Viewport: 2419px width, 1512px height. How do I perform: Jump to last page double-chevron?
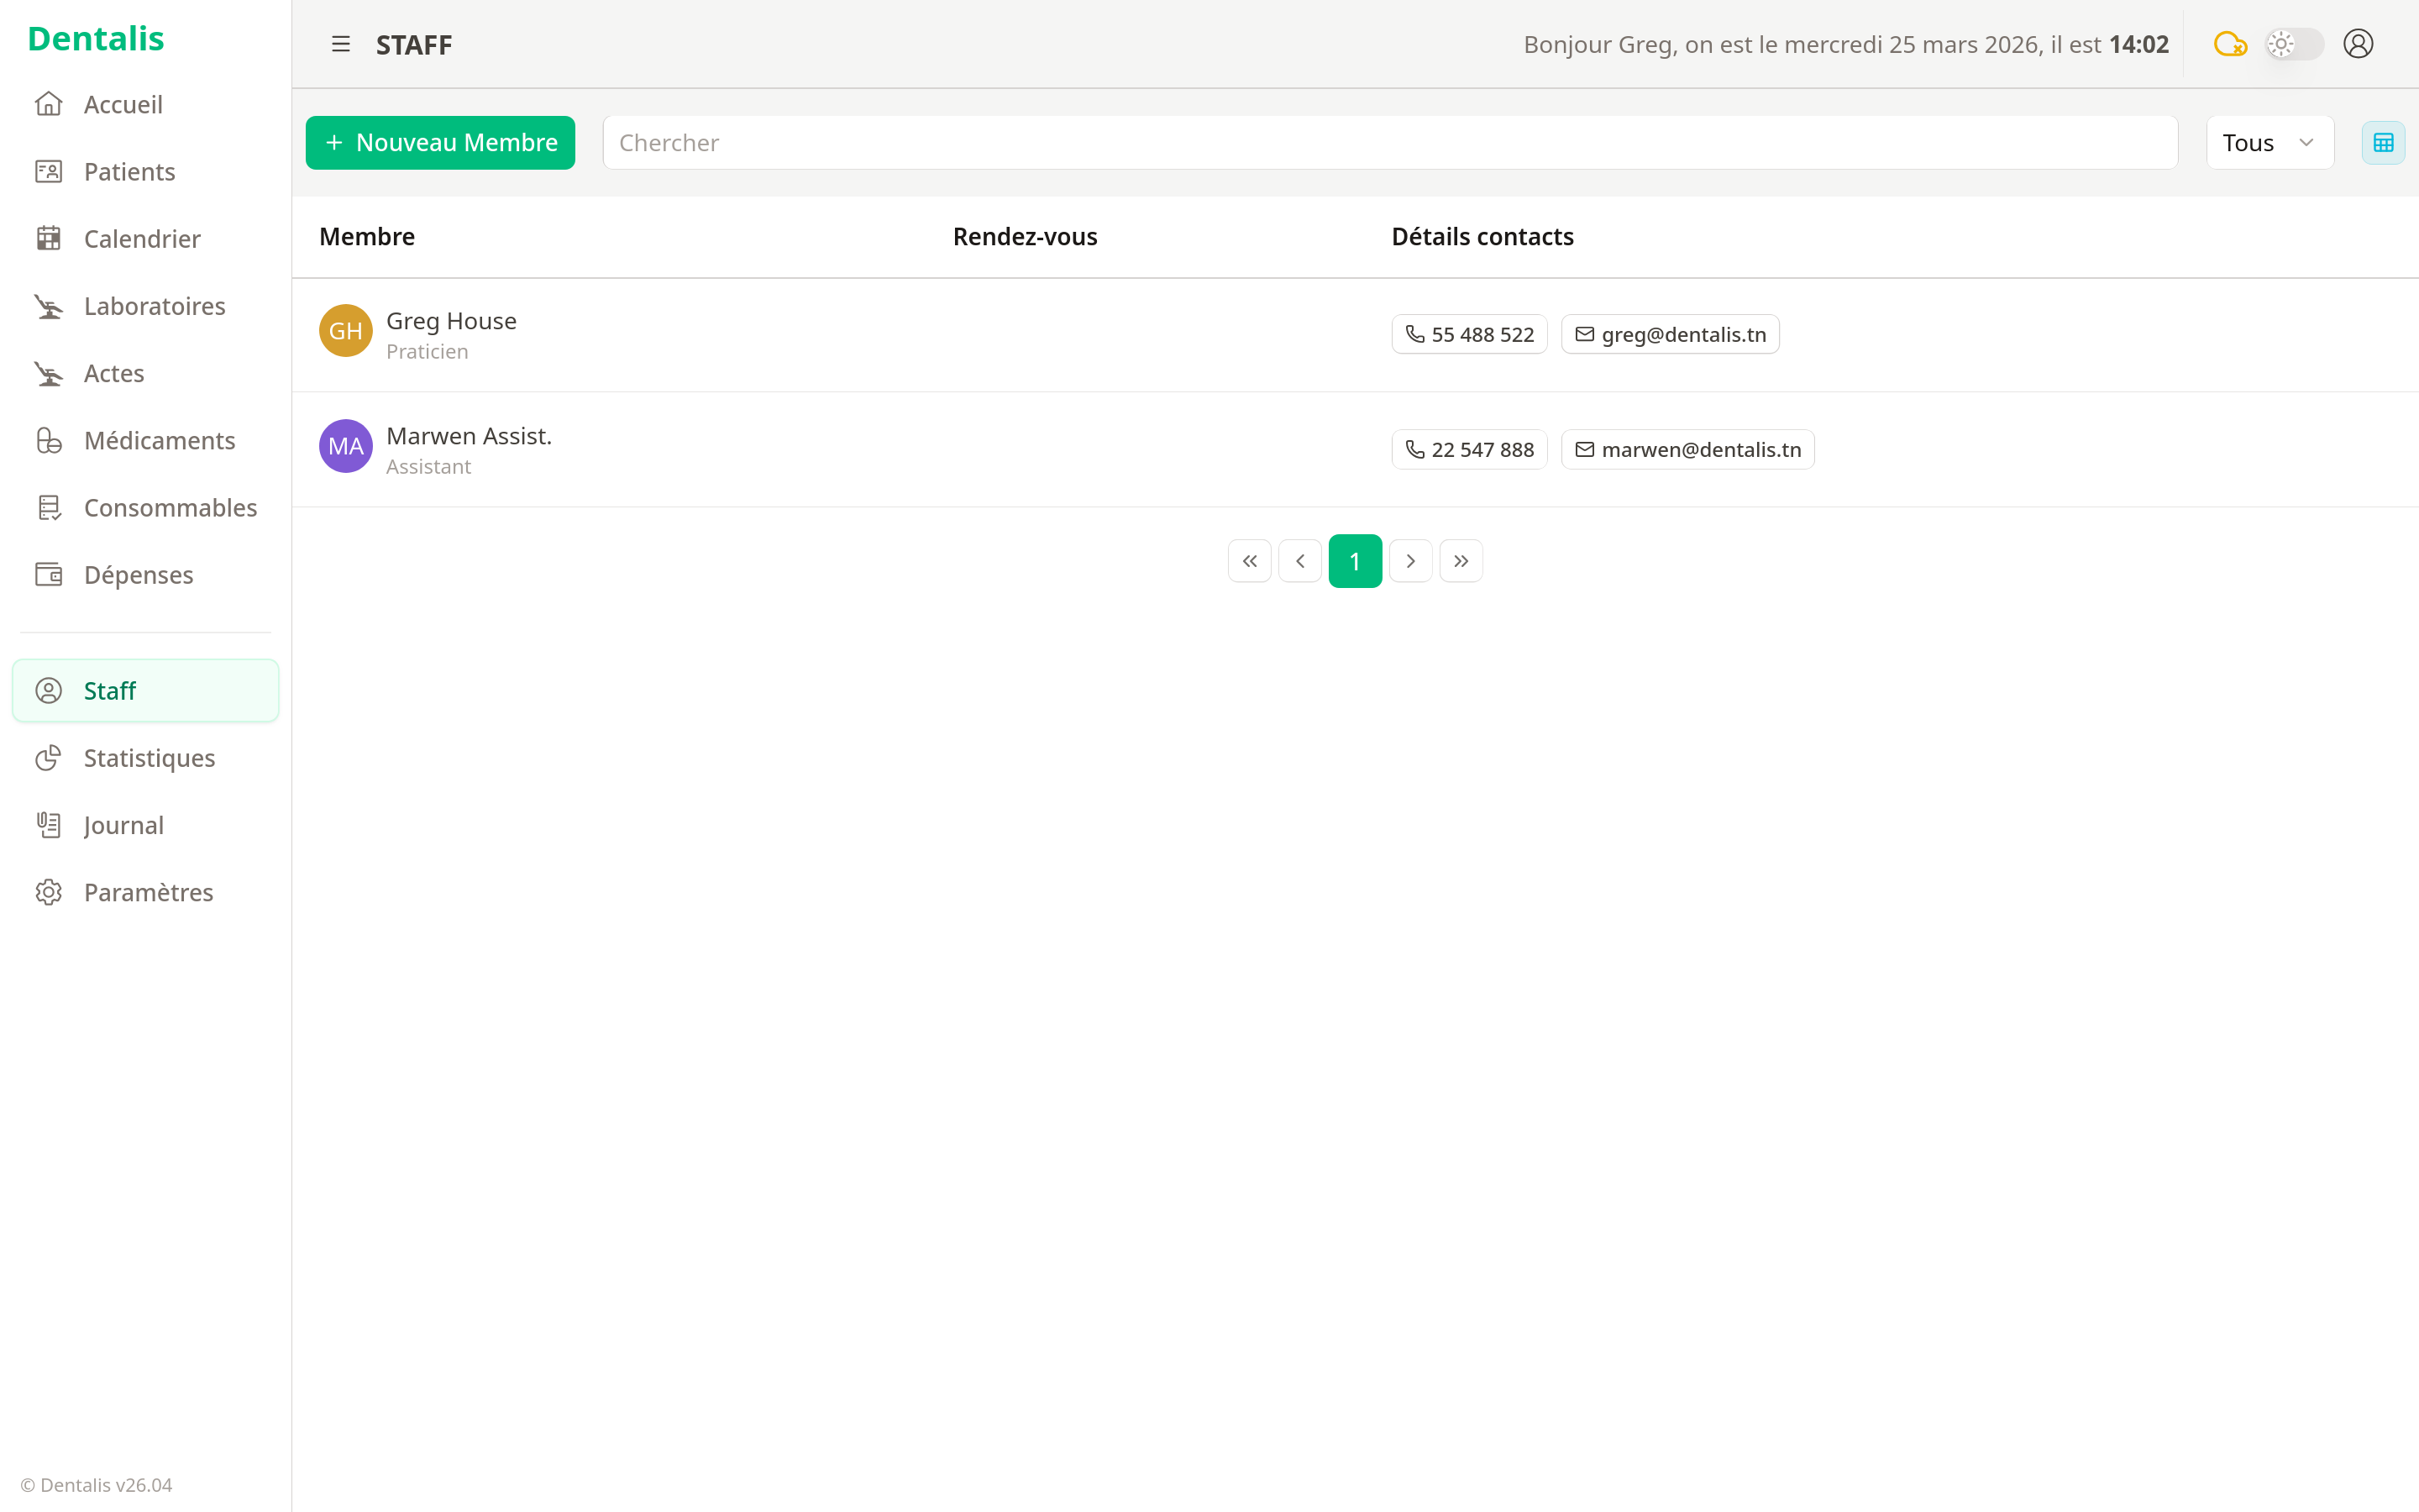coord(1461,561)
